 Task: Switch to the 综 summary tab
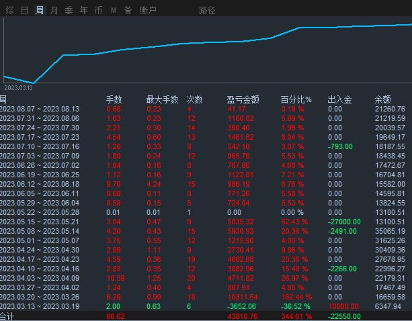9,10
